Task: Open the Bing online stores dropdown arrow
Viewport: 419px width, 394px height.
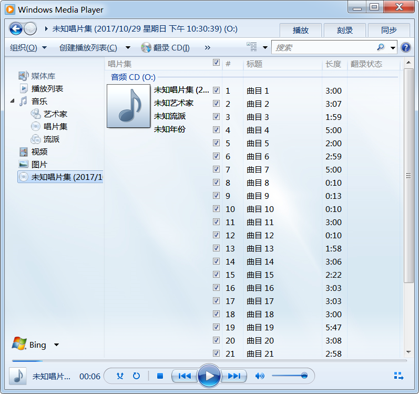Action: (x=56, y=345)
